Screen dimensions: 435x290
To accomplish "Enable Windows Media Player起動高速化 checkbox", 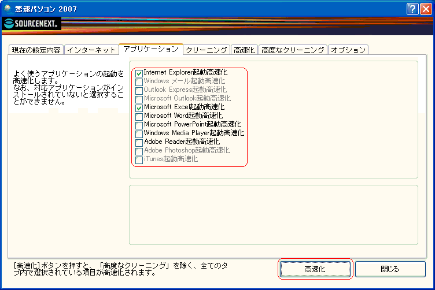I will pyautogui.click(x=139, y=134).
